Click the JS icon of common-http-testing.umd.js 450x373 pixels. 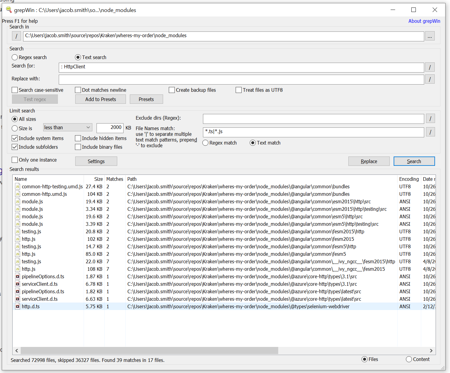[x=18, y=186]
